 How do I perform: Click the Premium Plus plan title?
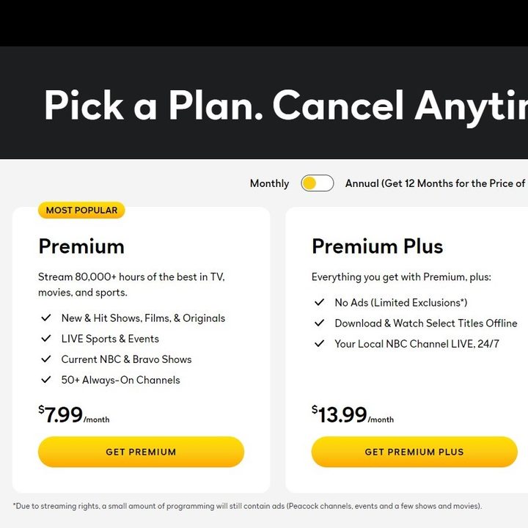tap(378, 246)
